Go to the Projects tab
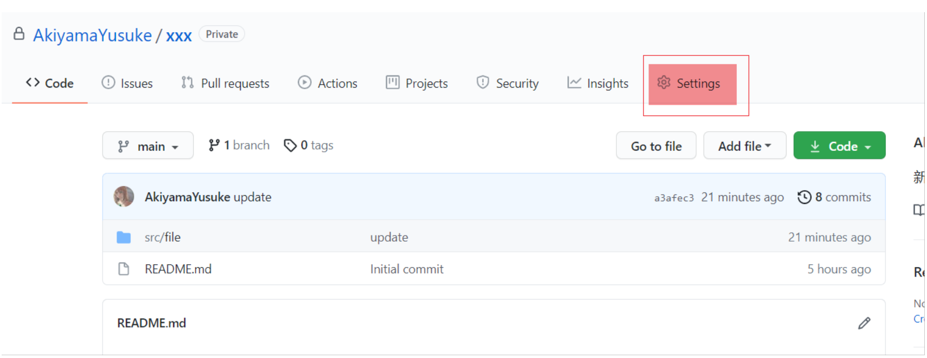 tap(417, 83)
